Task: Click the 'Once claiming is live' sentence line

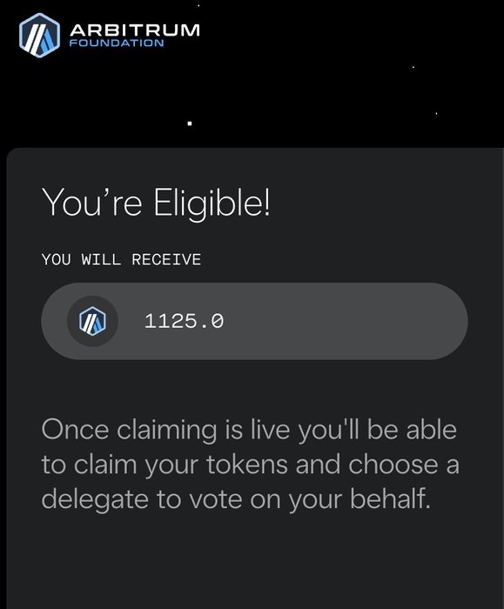Action: [249, 431]
